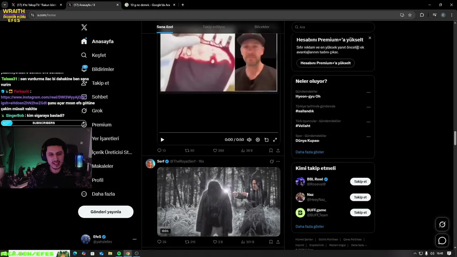Open trend Hyeon-gyu Oh

308,96
